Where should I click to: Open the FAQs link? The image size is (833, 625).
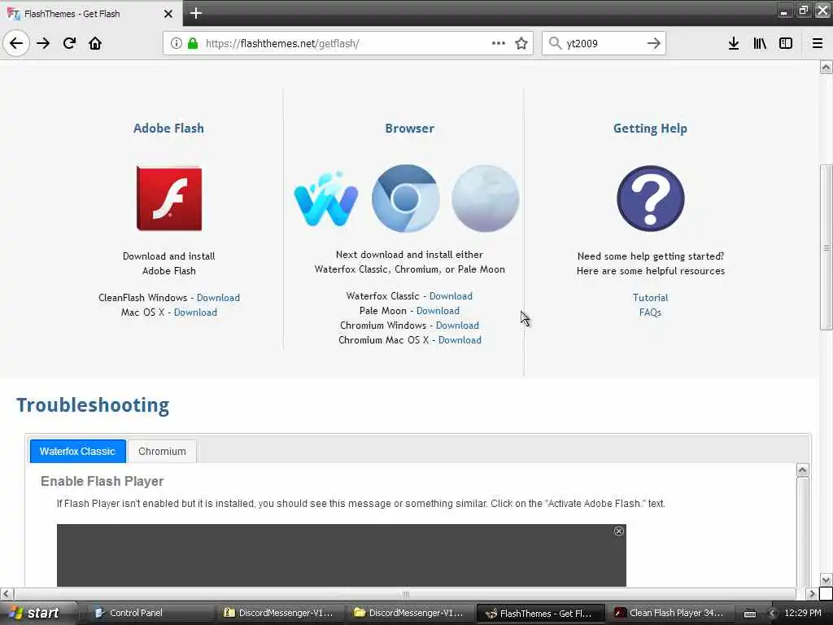point(650,312)
